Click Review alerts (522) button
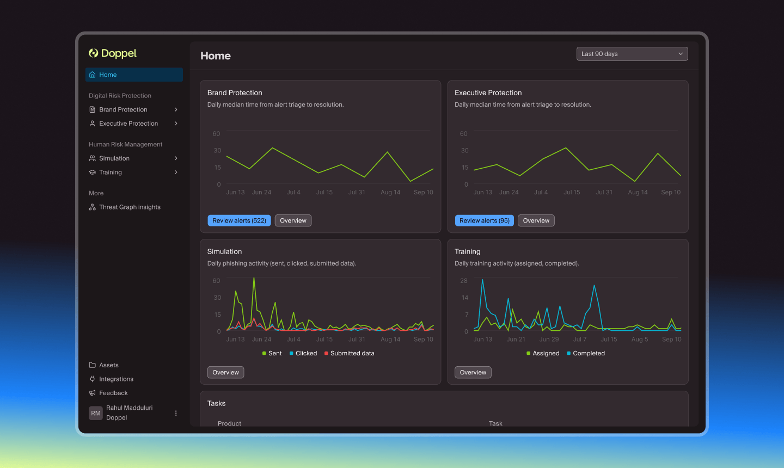The image size is (784, 468). pyautogui.click(x=239, y=220)
